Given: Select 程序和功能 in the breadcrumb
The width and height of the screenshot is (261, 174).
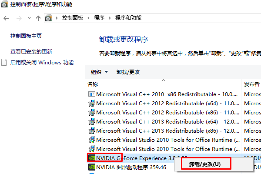Looking at the screenshot, I should [x=128, y=18].
